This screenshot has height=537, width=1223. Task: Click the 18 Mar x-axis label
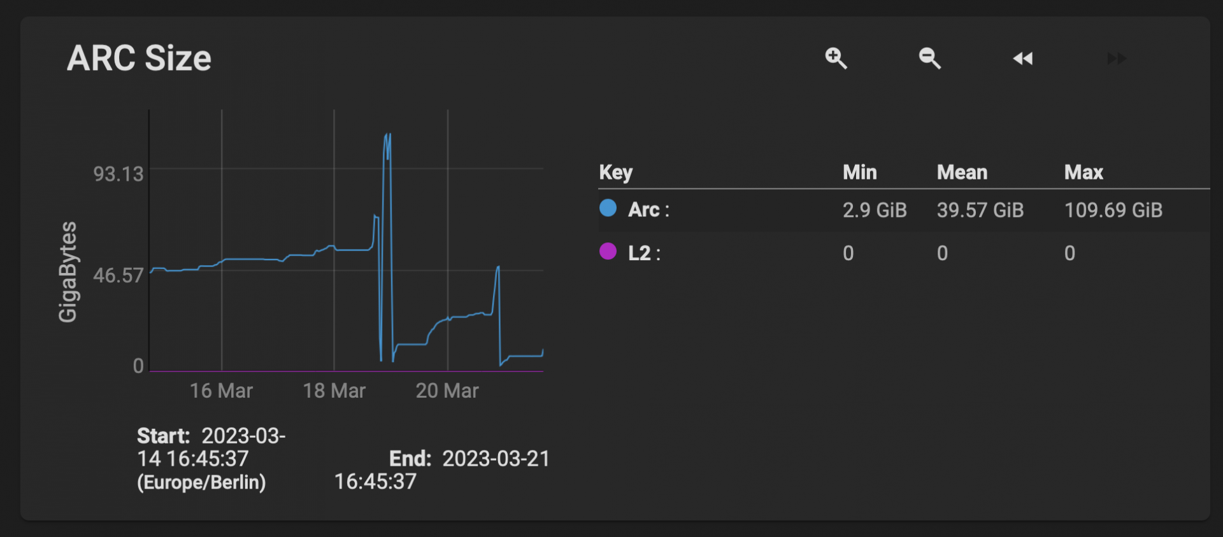click(x=334, y=391)
